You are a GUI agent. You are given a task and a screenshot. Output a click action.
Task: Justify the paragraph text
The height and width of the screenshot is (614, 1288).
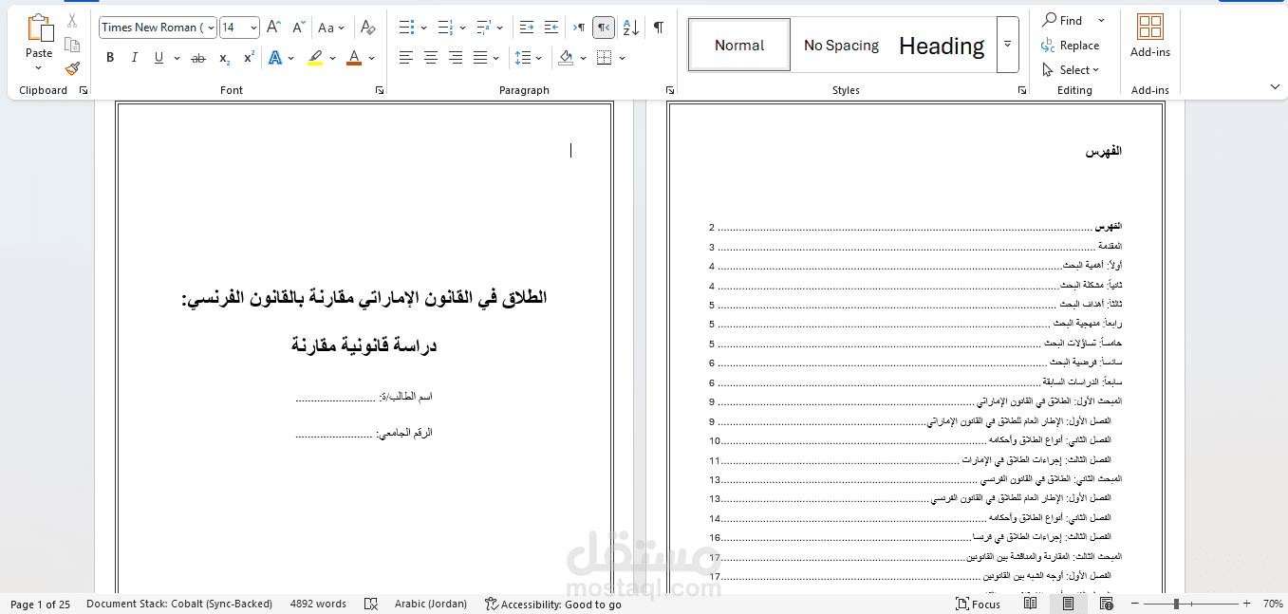point(480,58)
